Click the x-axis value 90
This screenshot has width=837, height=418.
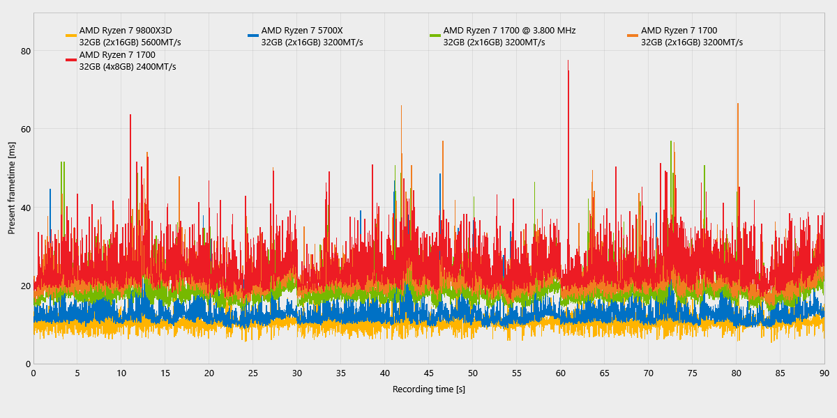click(824, 373)
